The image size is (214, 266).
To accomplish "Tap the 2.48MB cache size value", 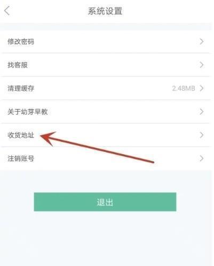I will [184, 88].
